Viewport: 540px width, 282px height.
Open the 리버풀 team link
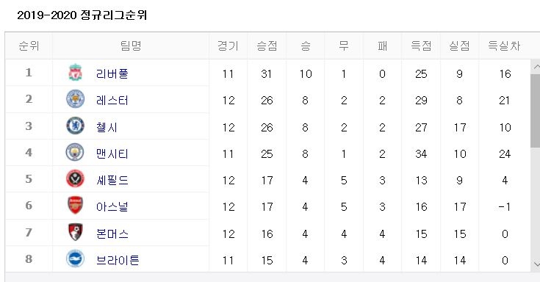coord(112,73)
